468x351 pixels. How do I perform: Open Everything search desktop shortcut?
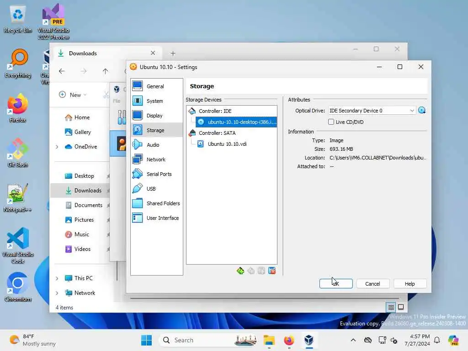pyautogui.click(x=18, y=64)
